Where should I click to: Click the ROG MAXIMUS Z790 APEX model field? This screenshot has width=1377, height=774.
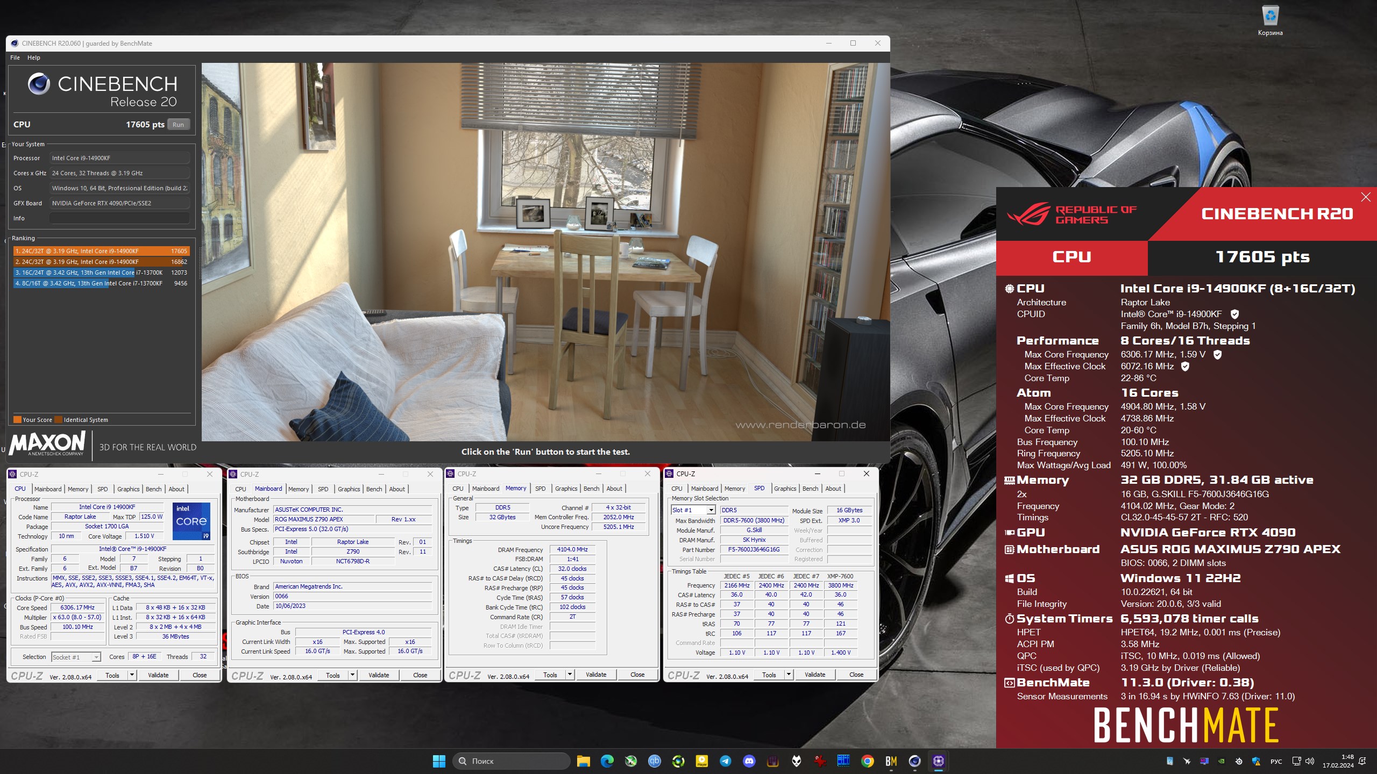[324, 519]
